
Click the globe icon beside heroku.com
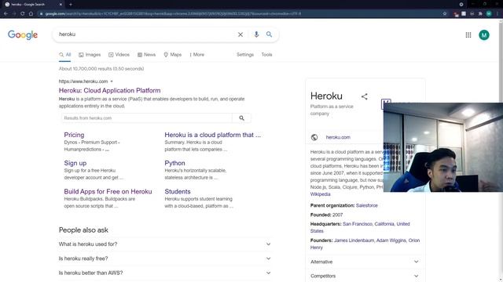[314, 137]
